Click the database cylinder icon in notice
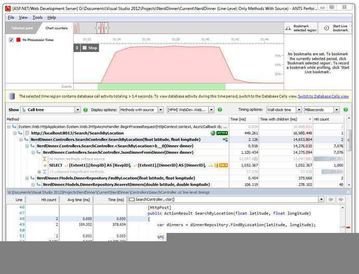The image size is (359, 274). 11,96
